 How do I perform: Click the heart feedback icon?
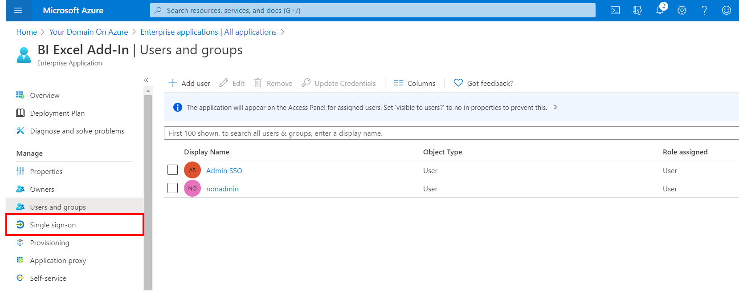point(458,83)
